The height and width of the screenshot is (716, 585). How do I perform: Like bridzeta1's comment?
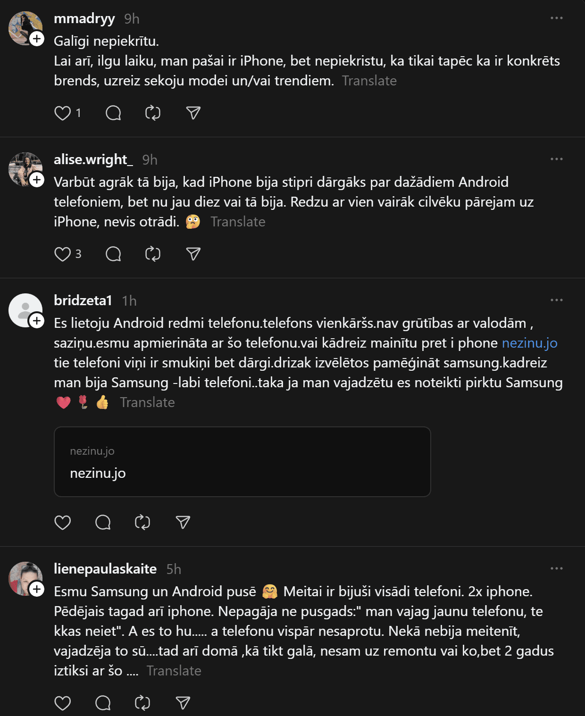(x=63, y=523)
